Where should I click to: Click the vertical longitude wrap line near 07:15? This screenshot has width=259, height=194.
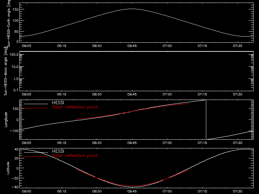coord(206,120)
